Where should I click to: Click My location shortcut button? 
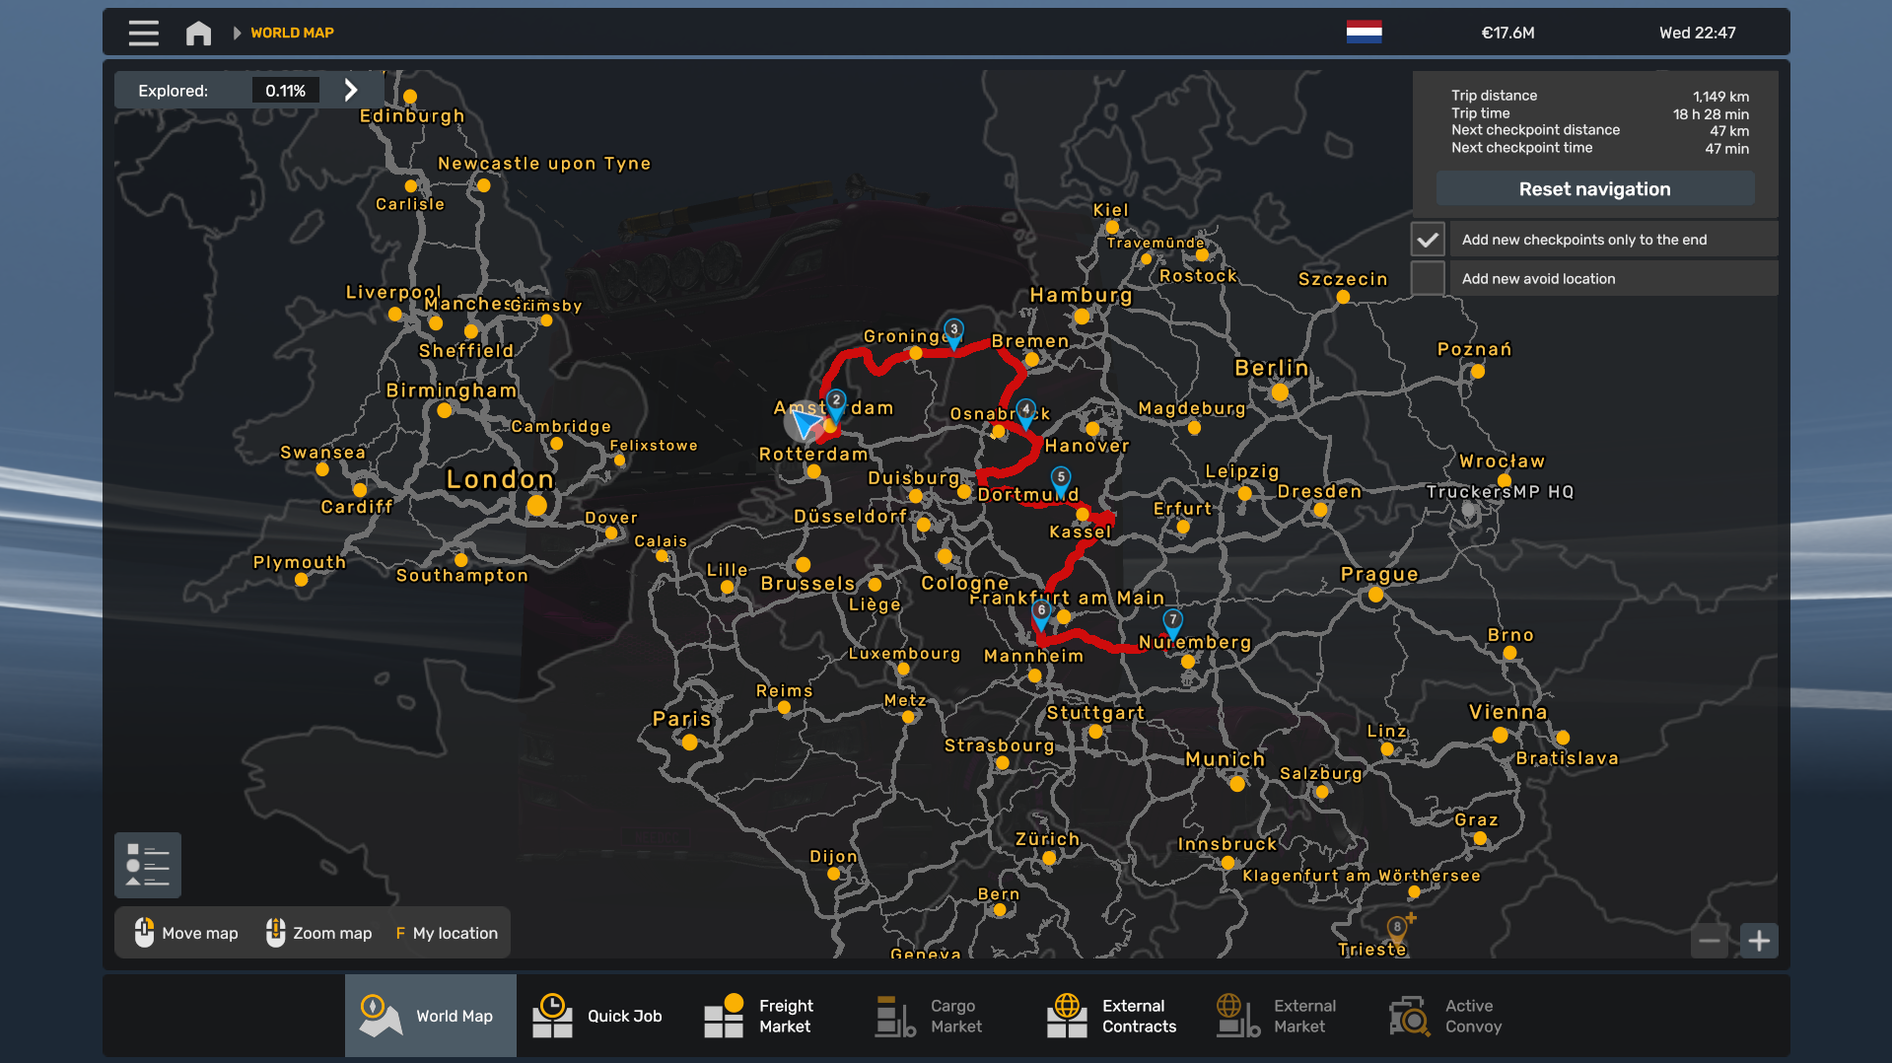(447, 933)
